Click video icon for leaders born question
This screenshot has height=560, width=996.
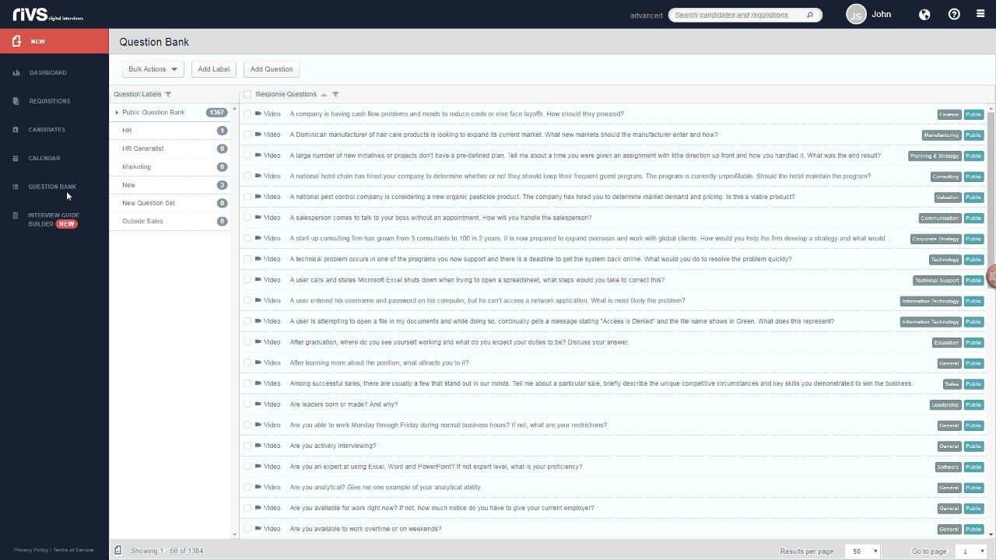[x=258, y=404]
